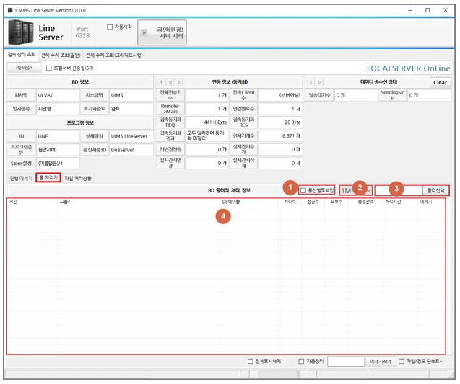
Task: Select the 룰 처리기 sub-tab
Action: click(x=48, y=178)
